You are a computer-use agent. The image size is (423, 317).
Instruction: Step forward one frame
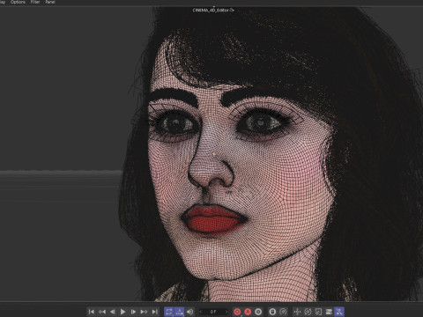(133, 312)
